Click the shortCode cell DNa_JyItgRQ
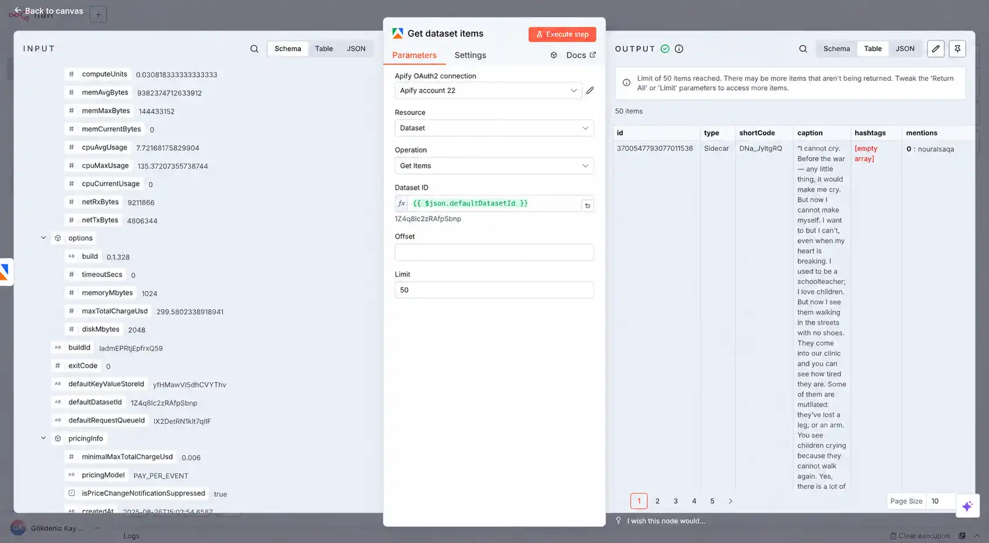The height and width of the screenshot is (543, 989). [761, 149]
